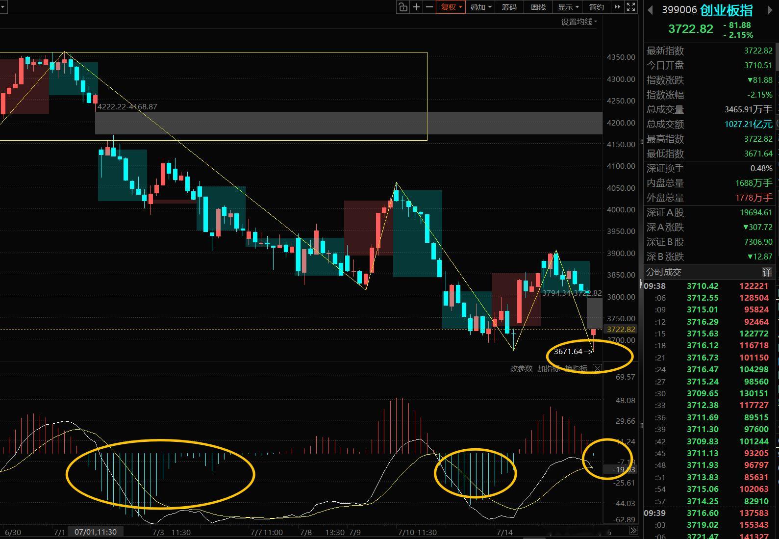
Task: Click the 3671.64 low price label
Action: (x=568, y=352)
